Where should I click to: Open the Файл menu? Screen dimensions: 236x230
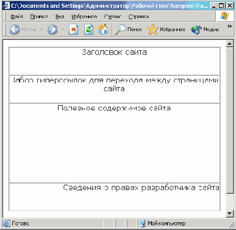(x=17, y=17)
